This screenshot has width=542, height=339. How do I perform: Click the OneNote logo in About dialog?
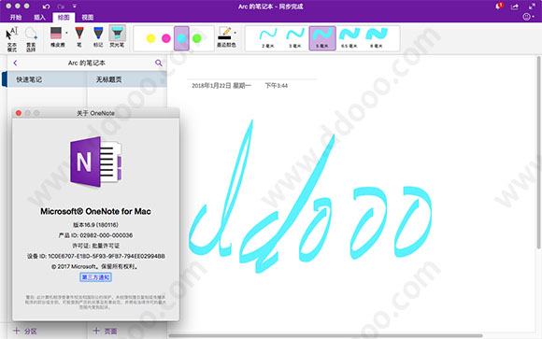pyautogui.click(x=95, y=162)
